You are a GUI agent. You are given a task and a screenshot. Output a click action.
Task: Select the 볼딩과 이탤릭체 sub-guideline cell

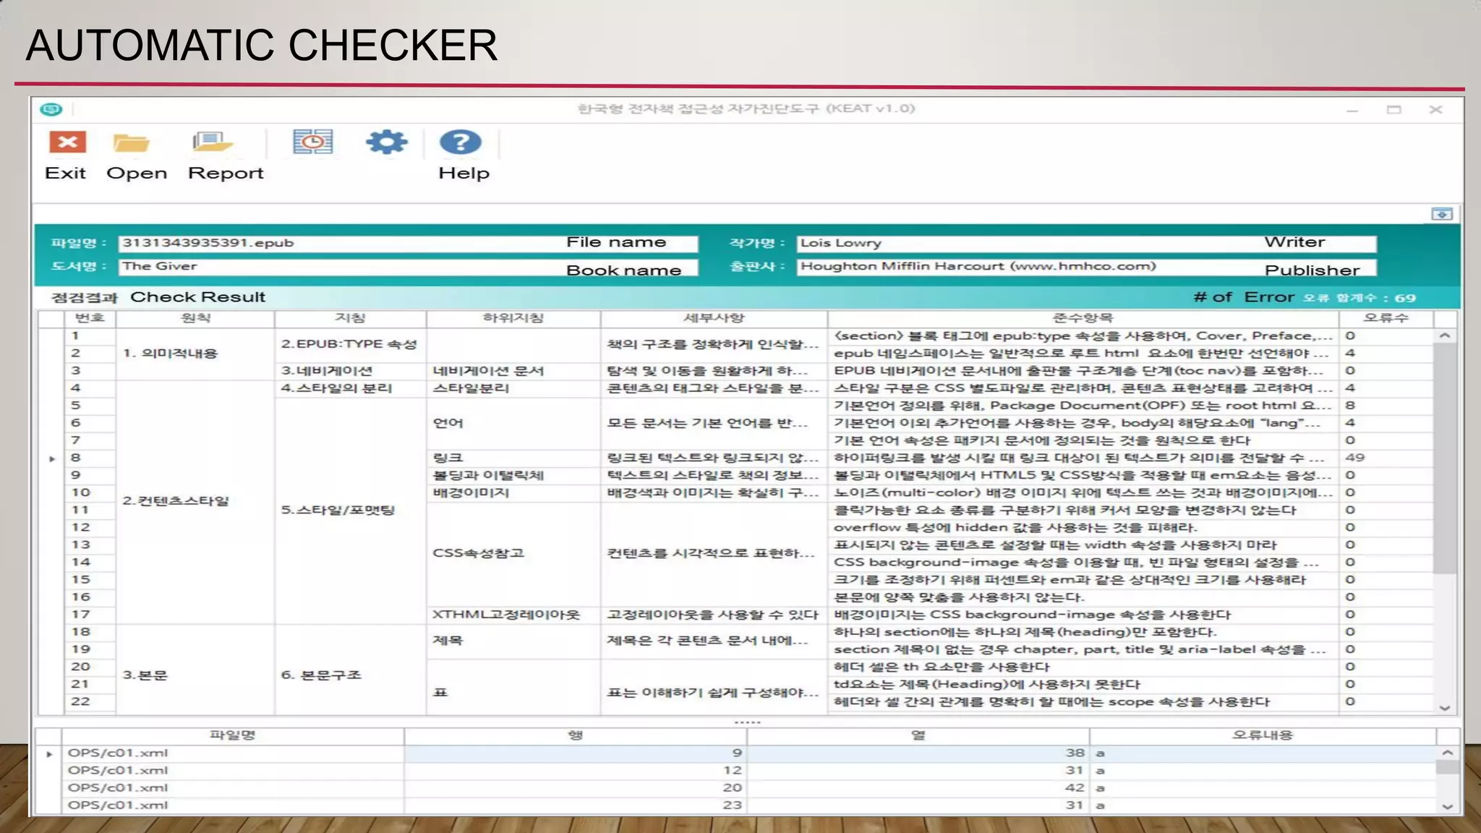(x=513, y=476)
